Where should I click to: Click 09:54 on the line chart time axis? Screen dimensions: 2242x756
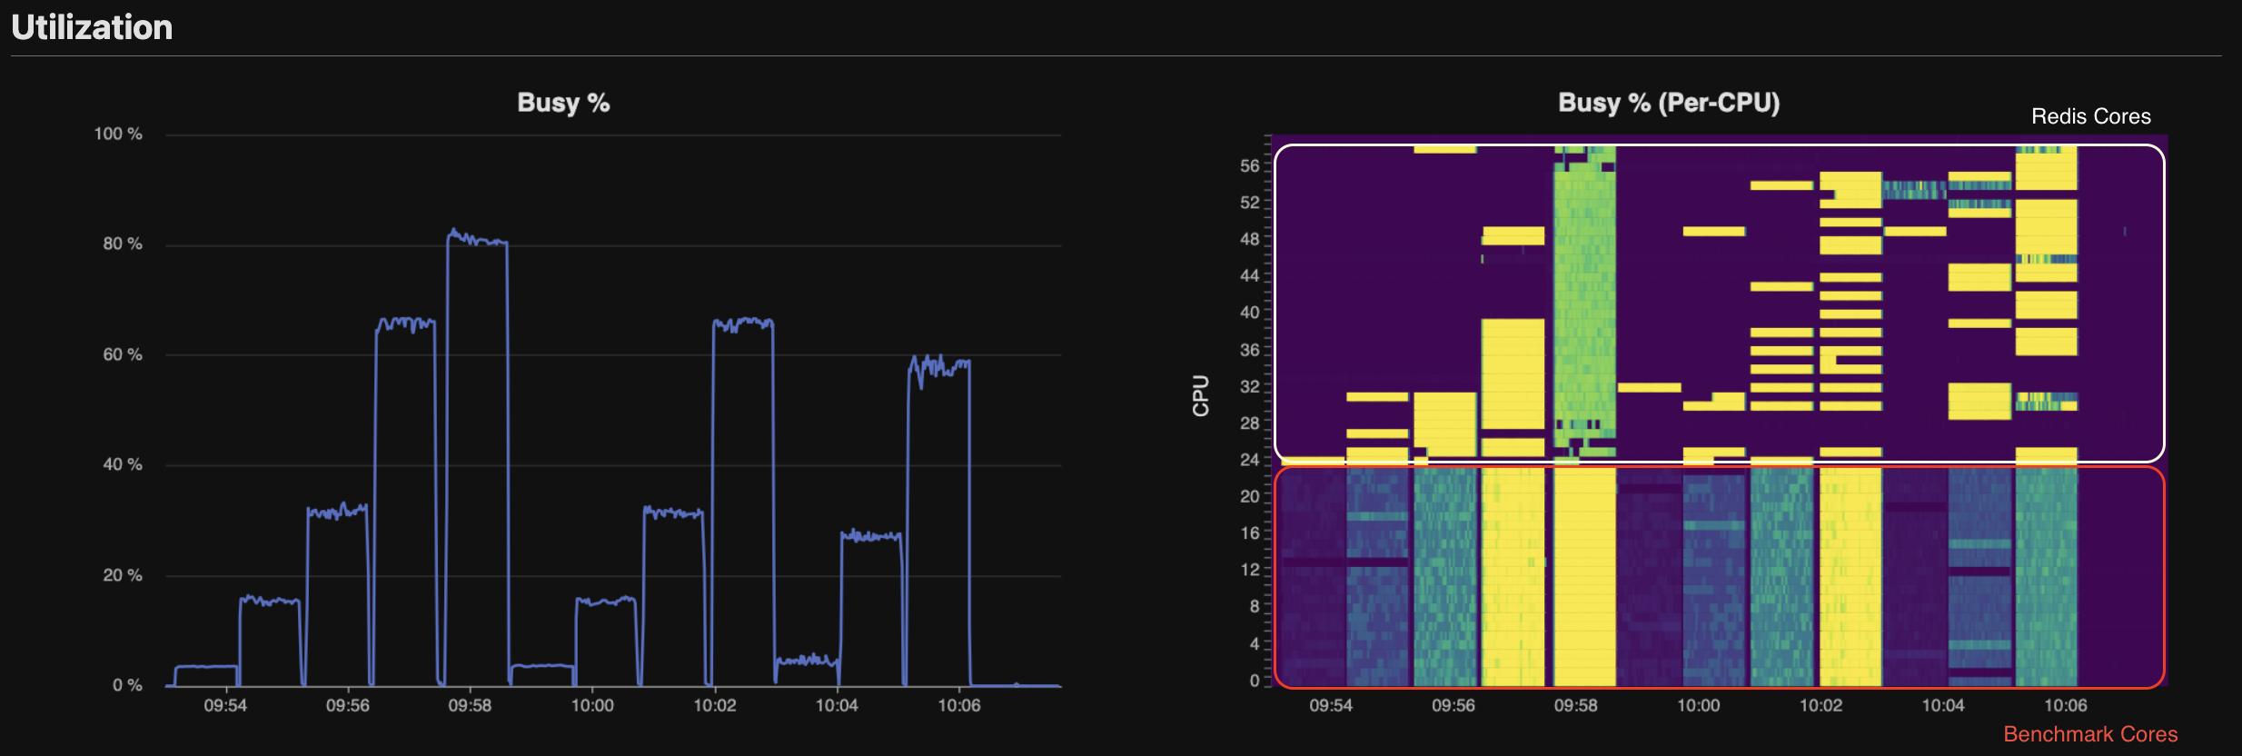click(x=225, y=706)
